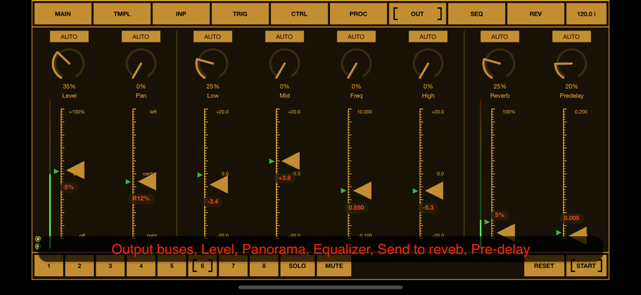This screenshot has width=641, height=295.
Task: Switch to the SEQ tab
Action: pos(476,14)
